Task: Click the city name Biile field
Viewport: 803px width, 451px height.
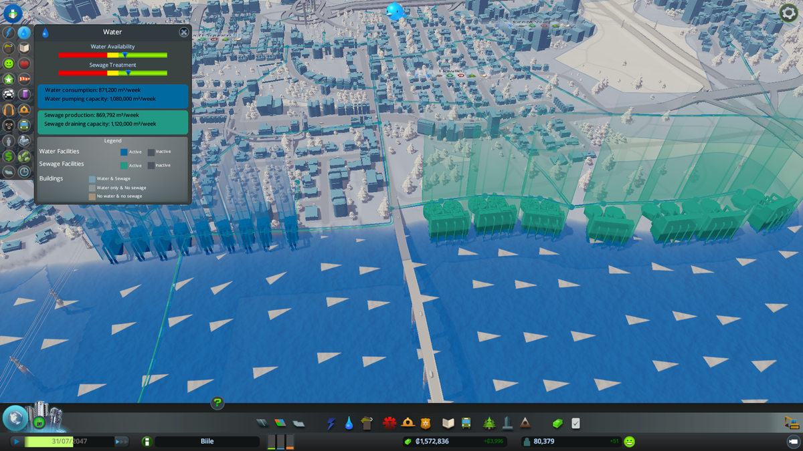Action: (x=207, y=442)
